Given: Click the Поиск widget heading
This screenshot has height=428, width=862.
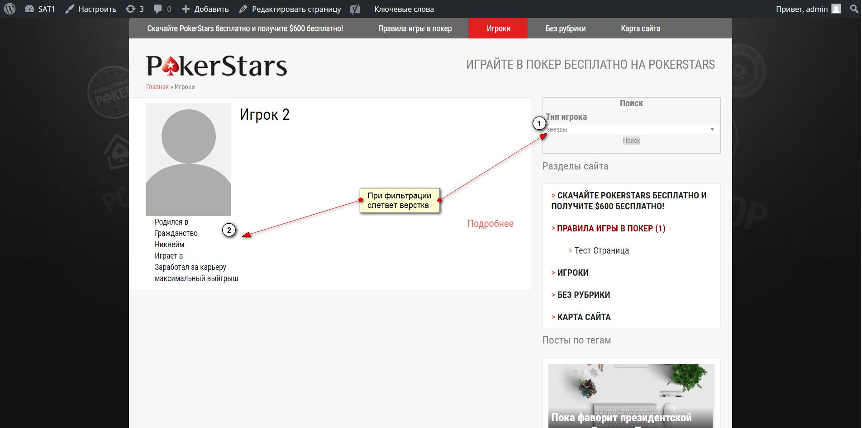Looking at the screenshot, I should 631,103.
